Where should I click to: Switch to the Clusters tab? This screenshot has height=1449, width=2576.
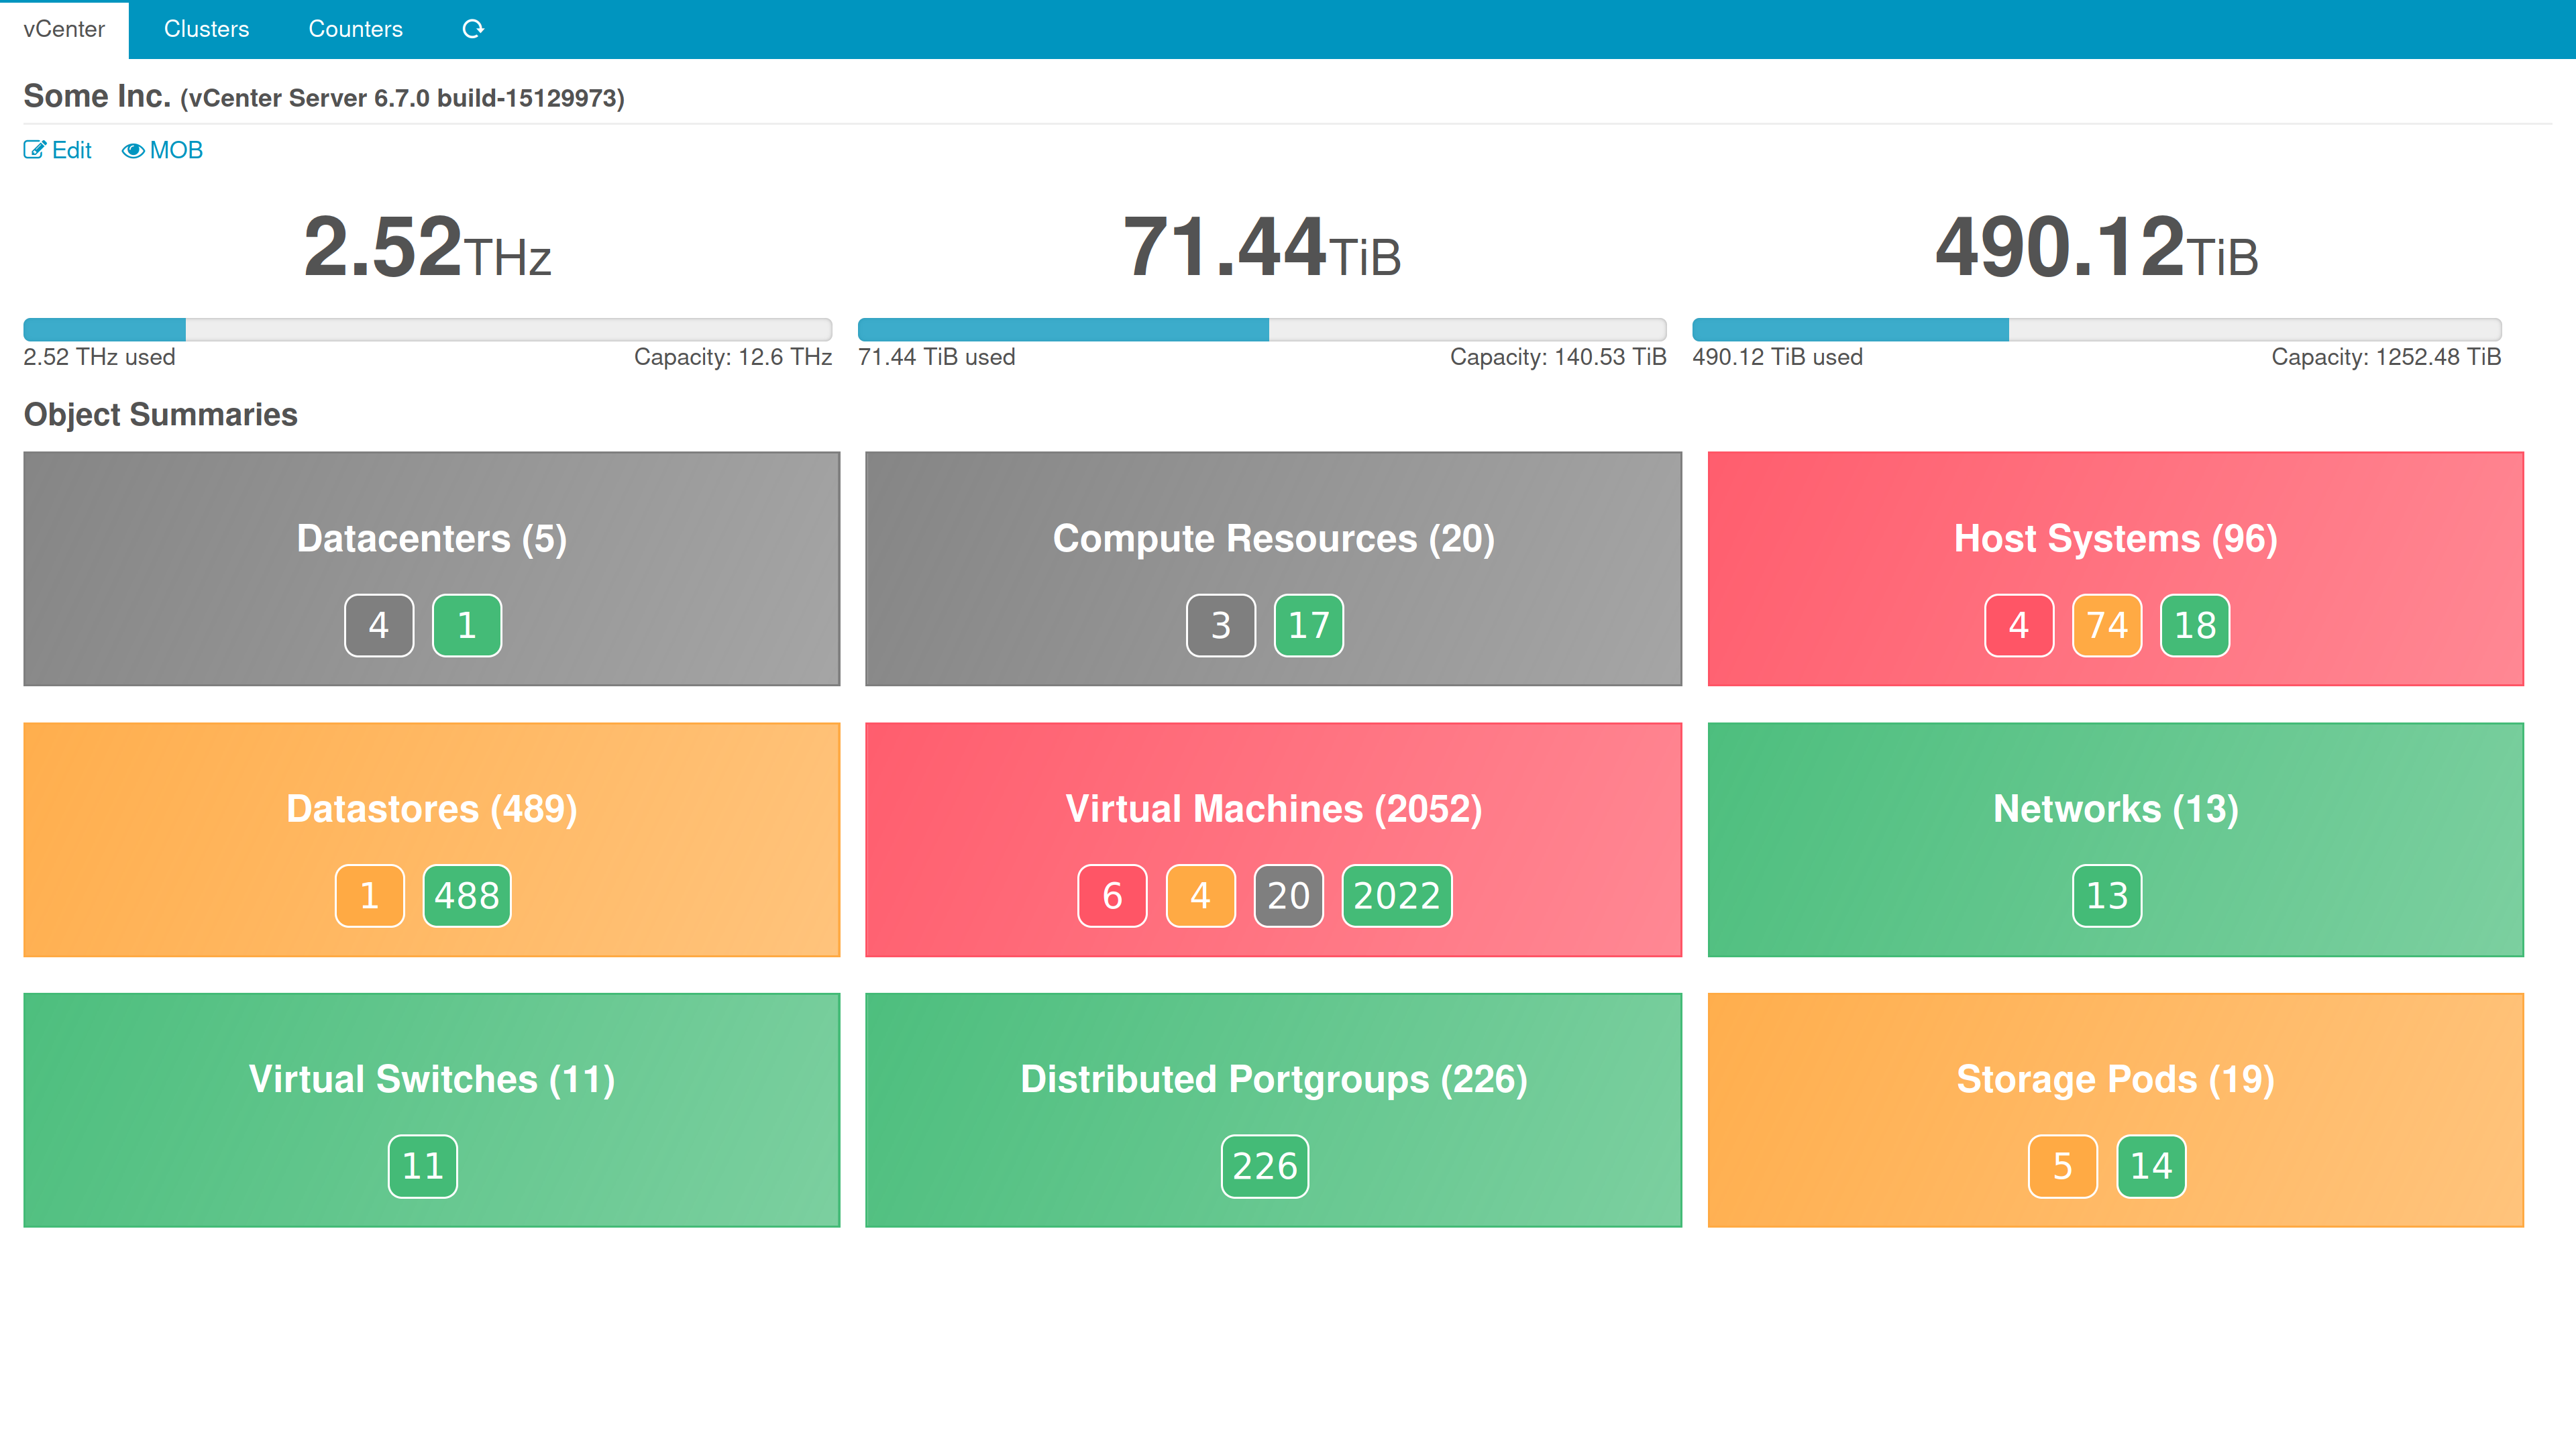click(x=206, y=29)
